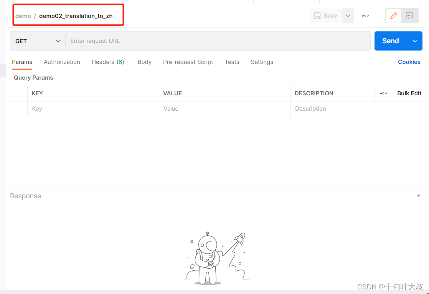Open the three-dots request options menu
The image size is (429, 294).
(x=365, y=16)
